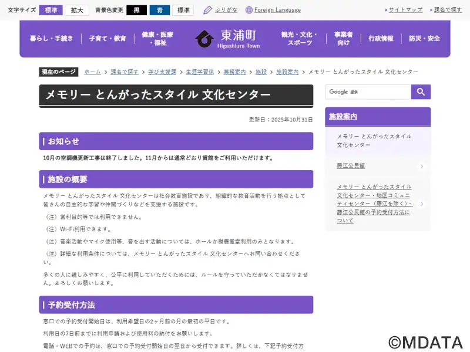This screenshot has height=352, width=470.
Task: Open the 暮らし・手続き menu
Action: [x=52, y=39]
